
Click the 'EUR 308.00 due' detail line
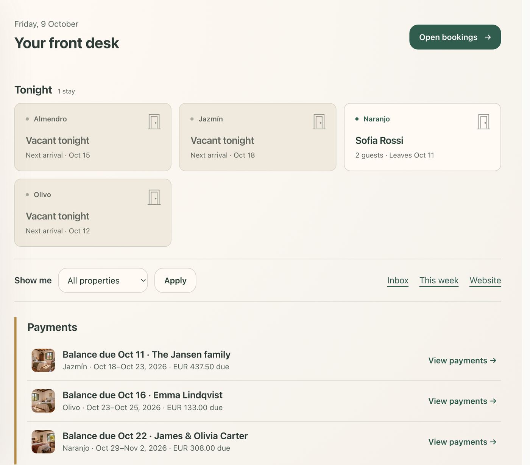pos(147,448)
